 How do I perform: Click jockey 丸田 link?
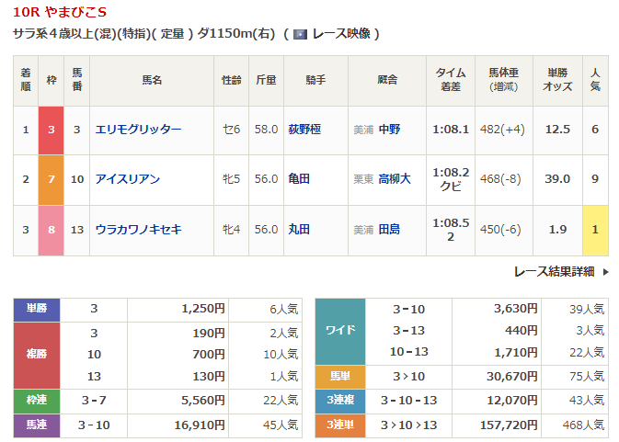click(x=299, y=229)
